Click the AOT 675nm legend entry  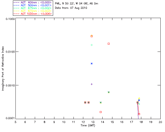point(32,8)
